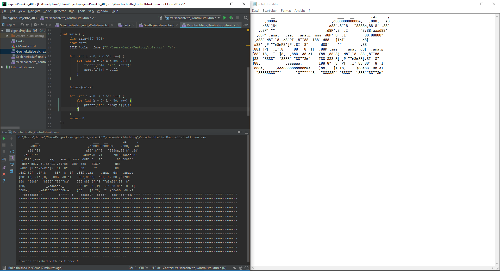This screenshot has height=271, width=500.
Task: Open Ansicht menu in Notepad editor
Action: [x=299, y=11]
